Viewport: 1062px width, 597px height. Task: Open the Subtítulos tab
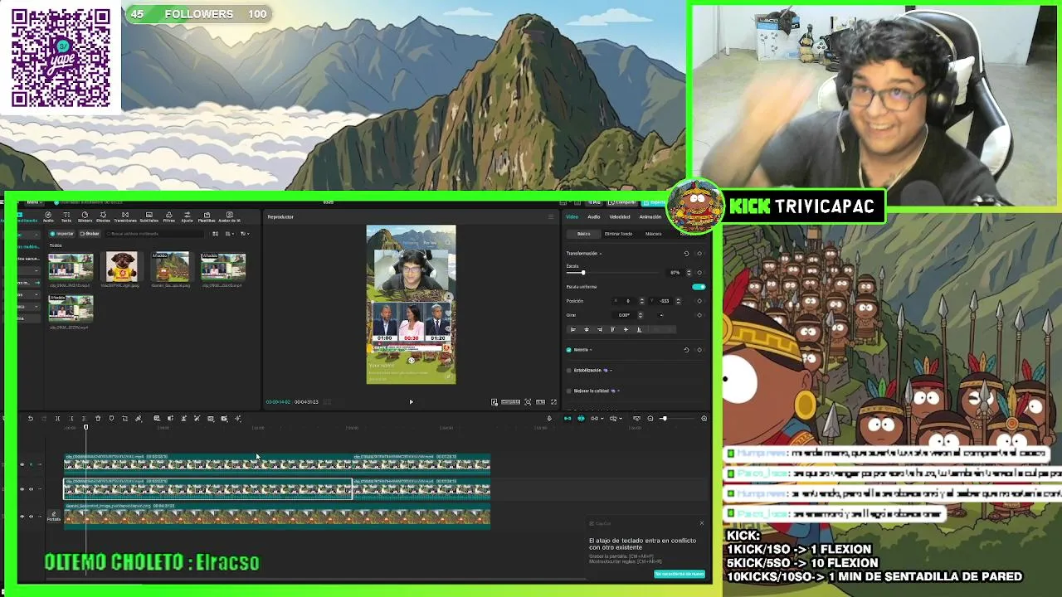pos(149,217)
